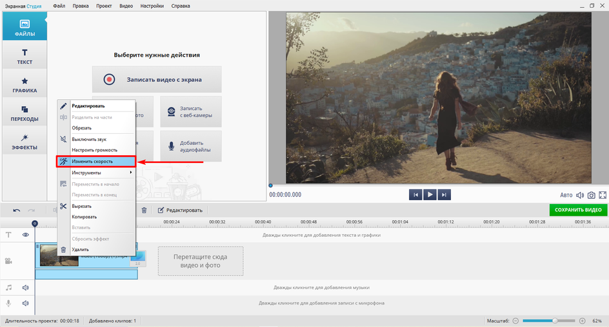The width and height of the screenshot is (609, 327).
Task: Click the Масштаб zoom slider handle
Action: [555, 321]
